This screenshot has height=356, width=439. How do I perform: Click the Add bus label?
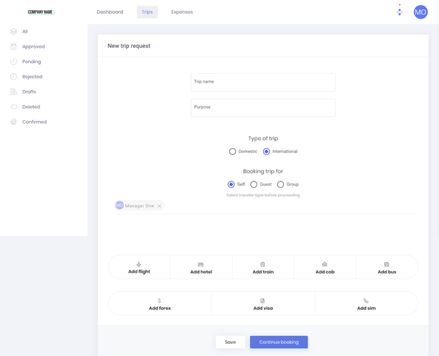pos(387,272)
